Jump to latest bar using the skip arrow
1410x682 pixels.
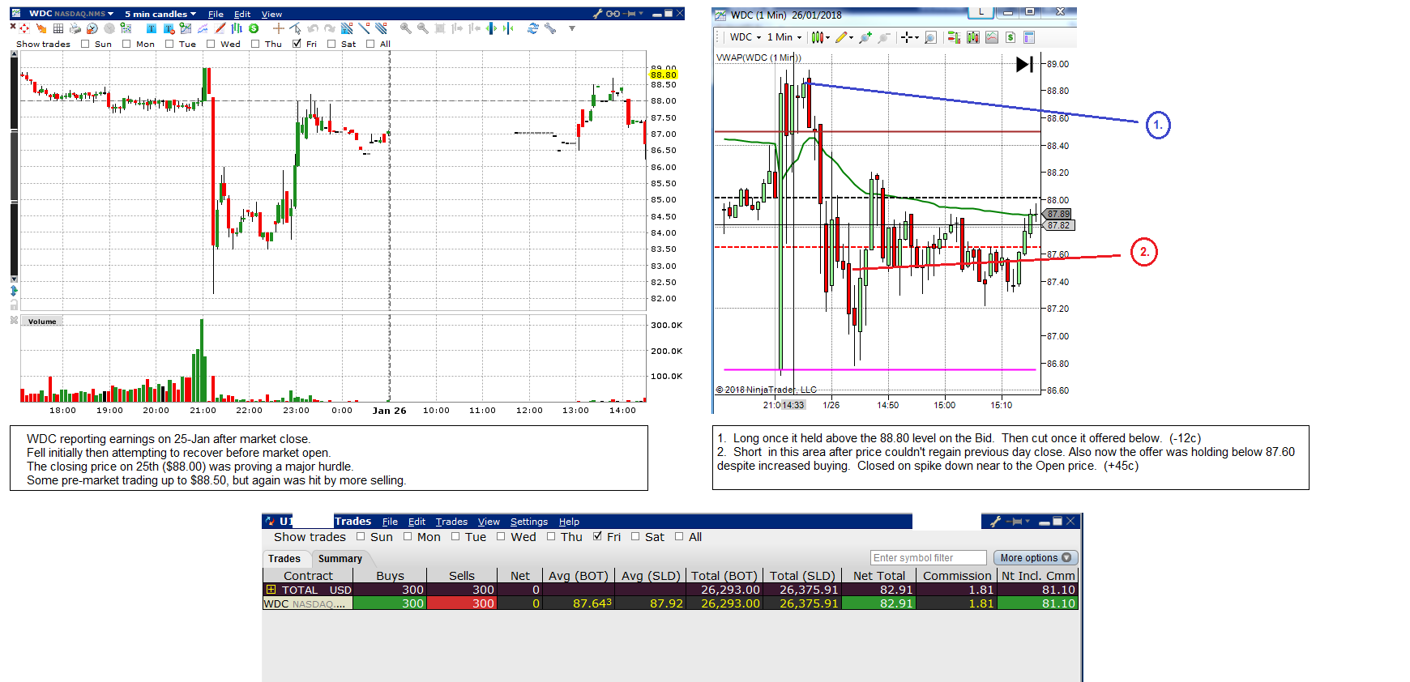point(1024,64)
